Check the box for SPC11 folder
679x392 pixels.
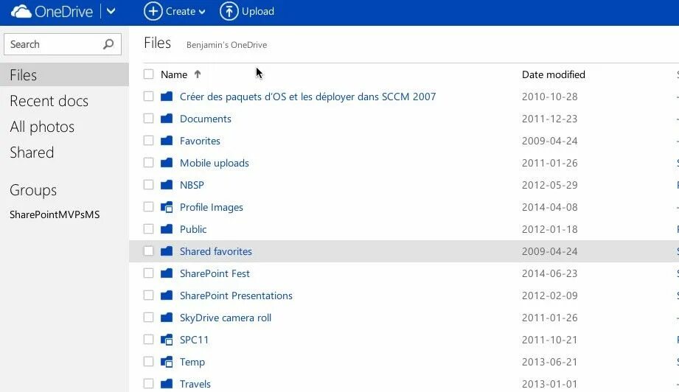tap(148, 339)
